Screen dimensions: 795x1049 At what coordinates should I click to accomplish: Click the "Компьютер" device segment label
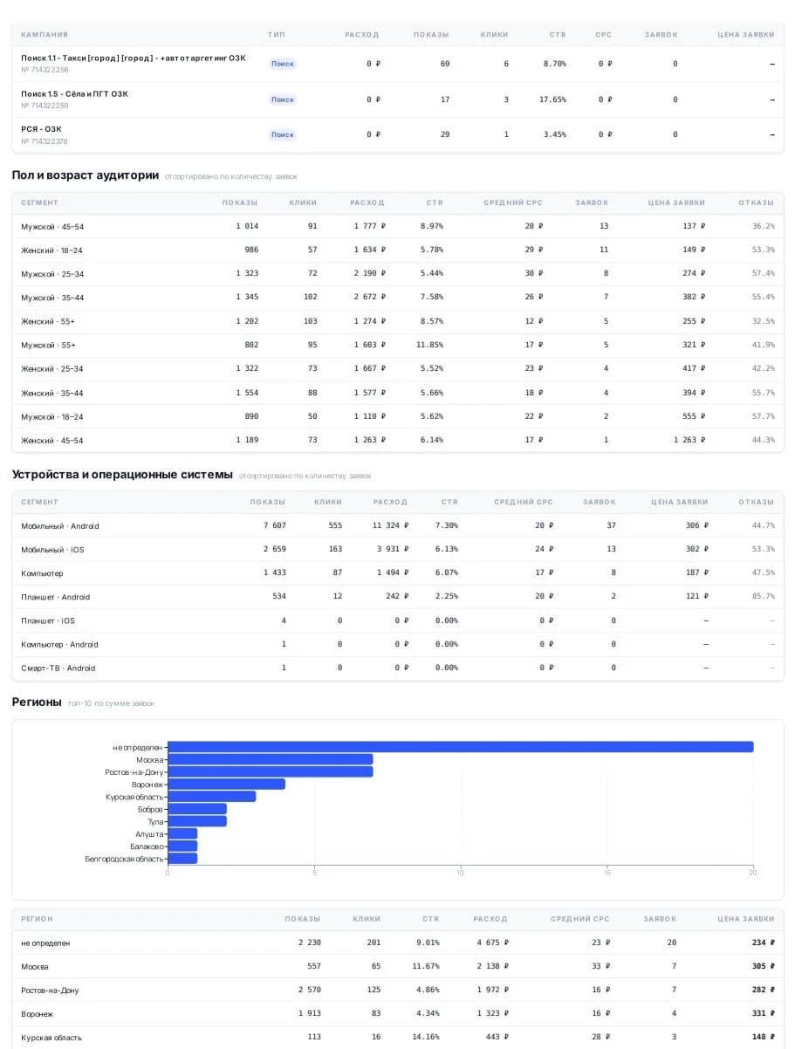click(42, 573)
